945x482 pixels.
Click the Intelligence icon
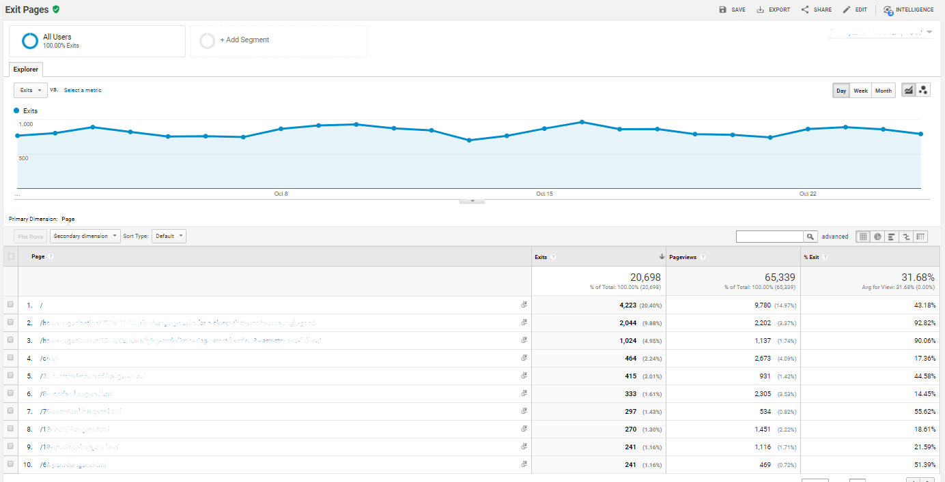[x=908, y=10]
